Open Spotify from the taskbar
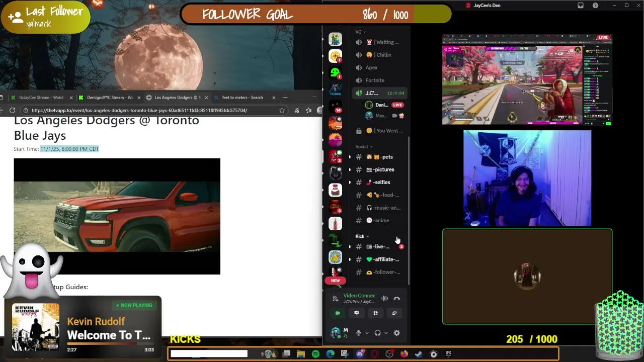The height and width of the screenshot is (362, 644). [x=315, y=354]
